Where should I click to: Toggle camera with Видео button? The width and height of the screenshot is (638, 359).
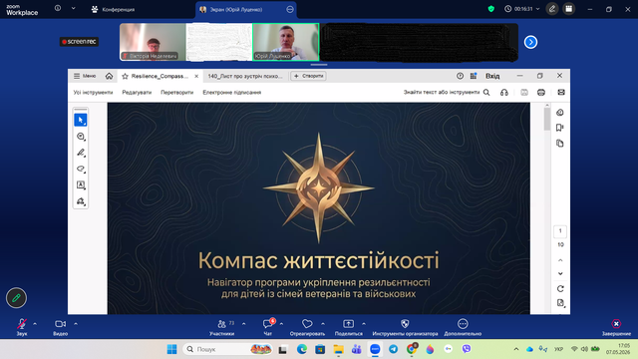click(x=60, y=327)
